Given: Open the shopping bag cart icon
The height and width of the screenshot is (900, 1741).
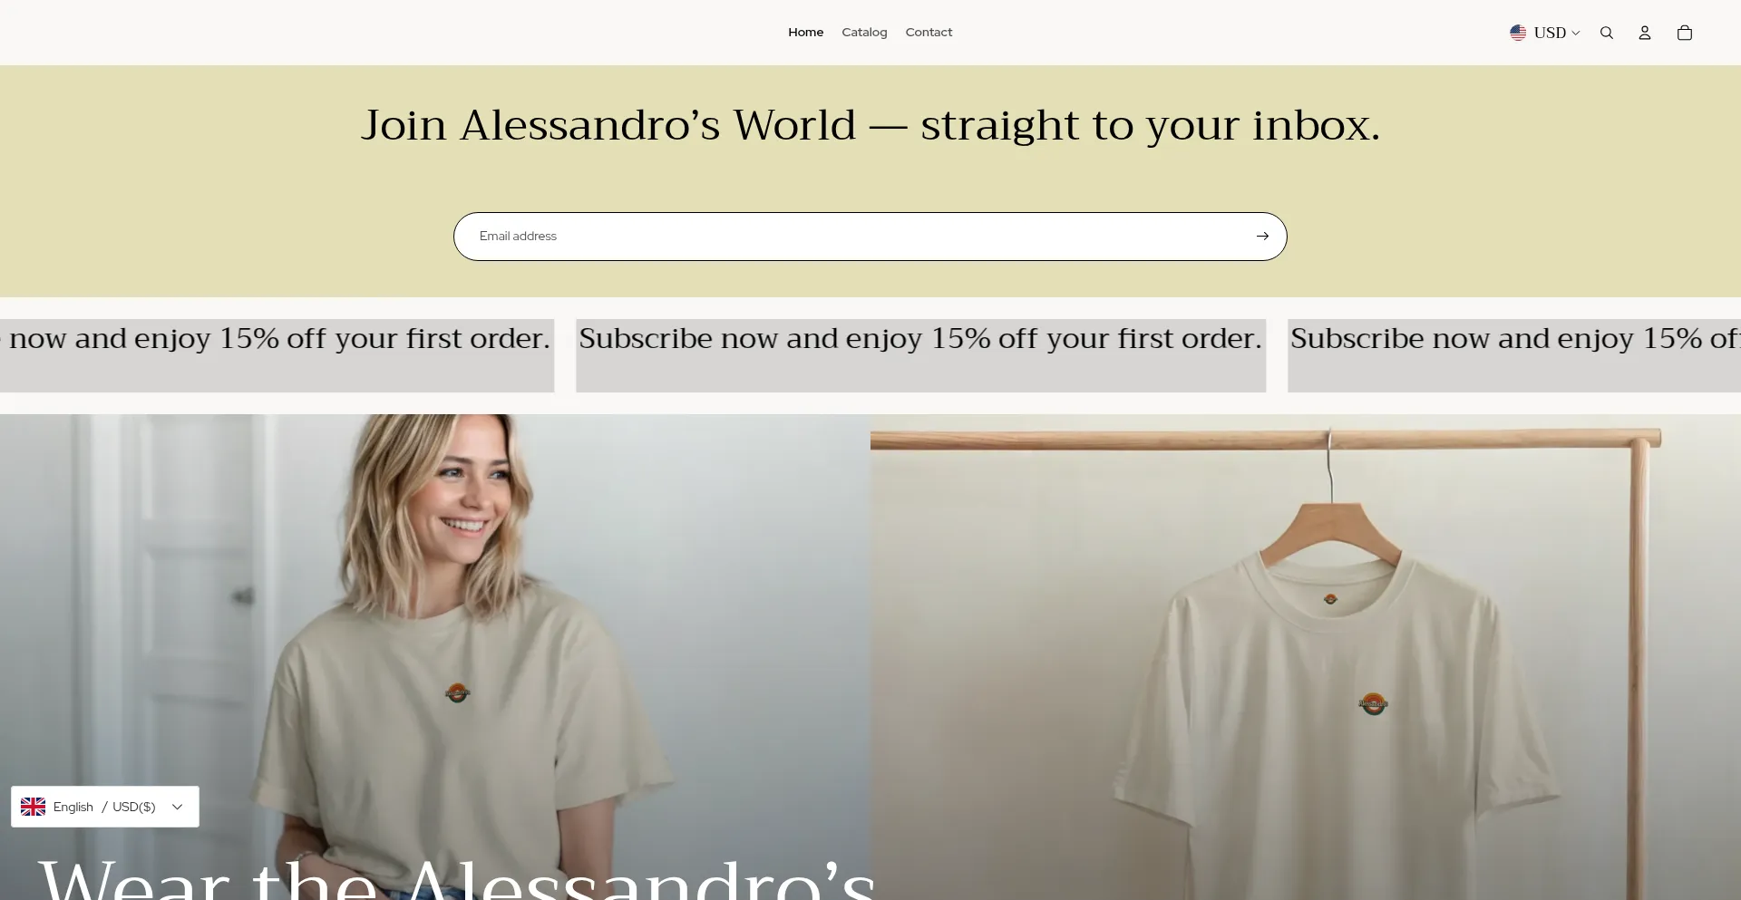Looking at the screenshot, I should click(1684, 33).
